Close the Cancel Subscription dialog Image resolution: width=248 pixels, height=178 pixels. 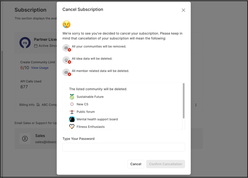(183, 10)
